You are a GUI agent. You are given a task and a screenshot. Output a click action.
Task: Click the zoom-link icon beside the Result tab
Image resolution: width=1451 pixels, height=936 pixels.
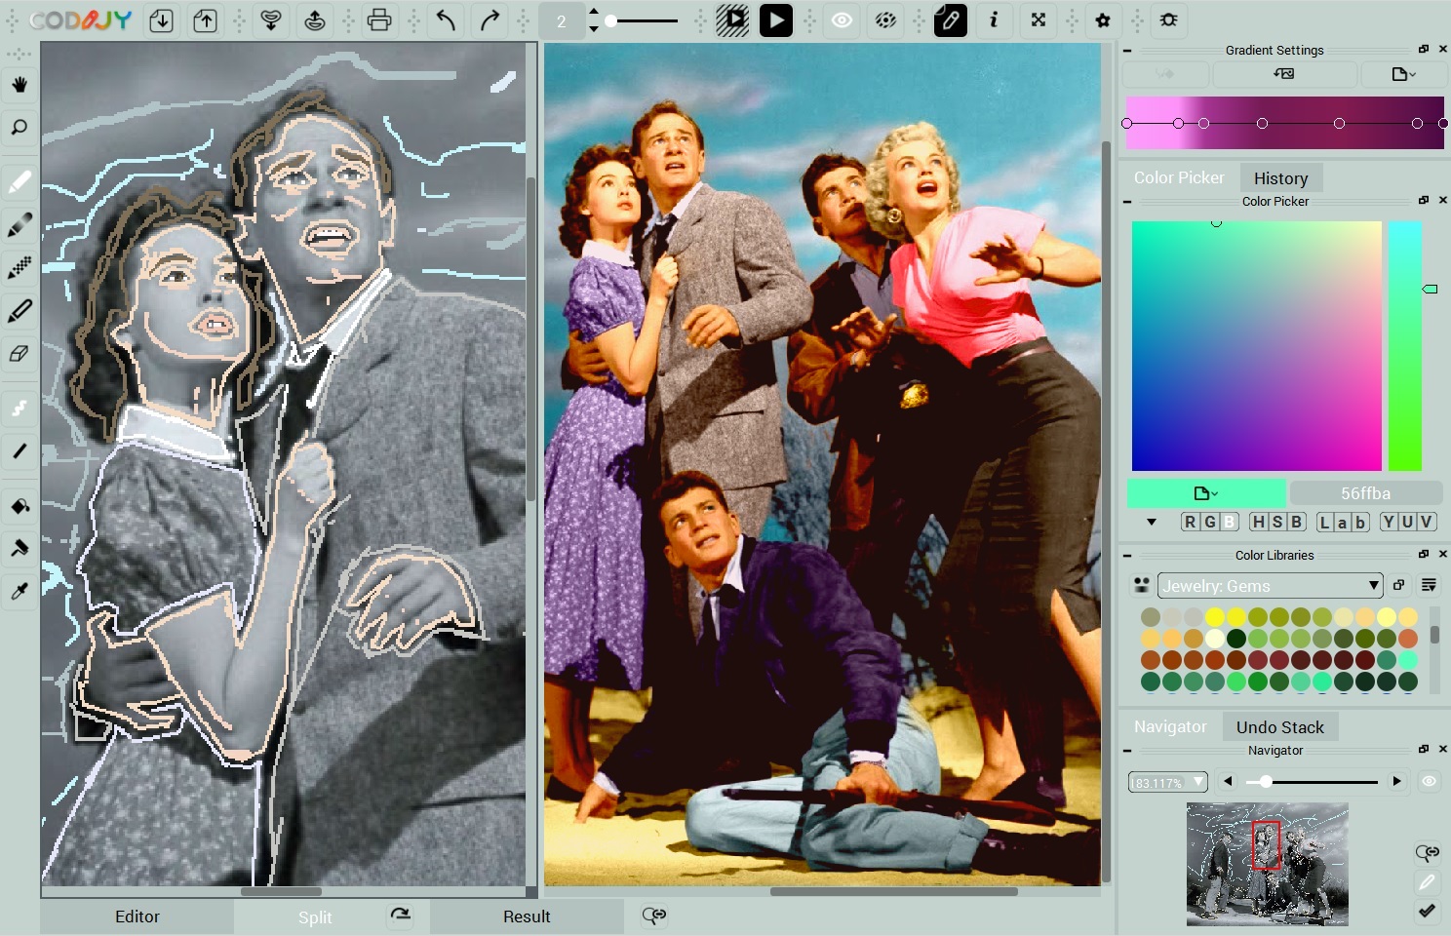(654, 915)
